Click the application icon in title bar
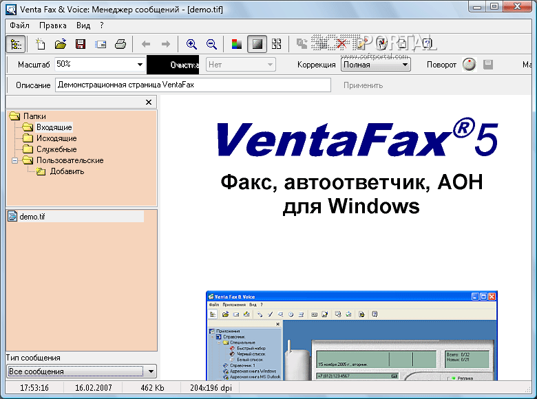This screenshot has height=399, width=537. 11,9
